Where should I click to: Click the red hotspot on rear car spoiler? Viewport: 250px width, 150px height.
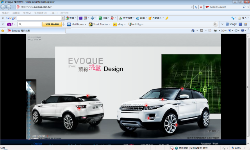[87, 95]
